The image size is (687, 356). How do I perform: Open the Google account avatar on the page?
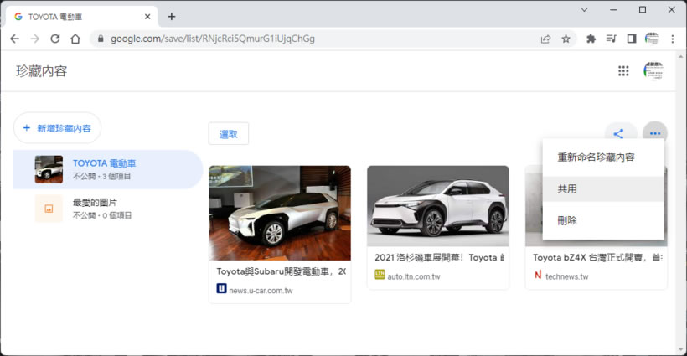pos(653,71)
